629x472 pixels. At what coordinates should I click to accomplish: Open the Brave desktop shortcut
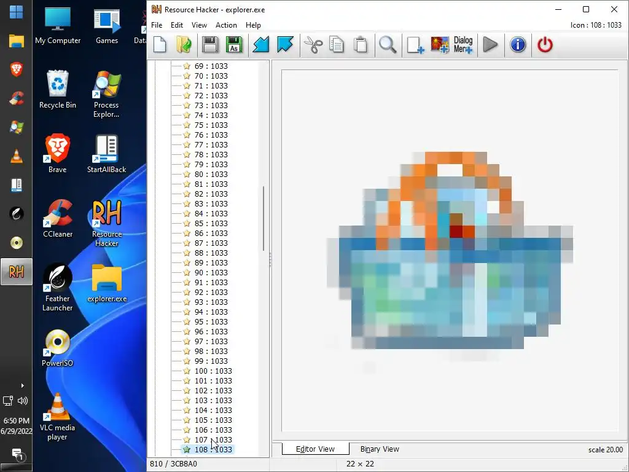[57, 154]
